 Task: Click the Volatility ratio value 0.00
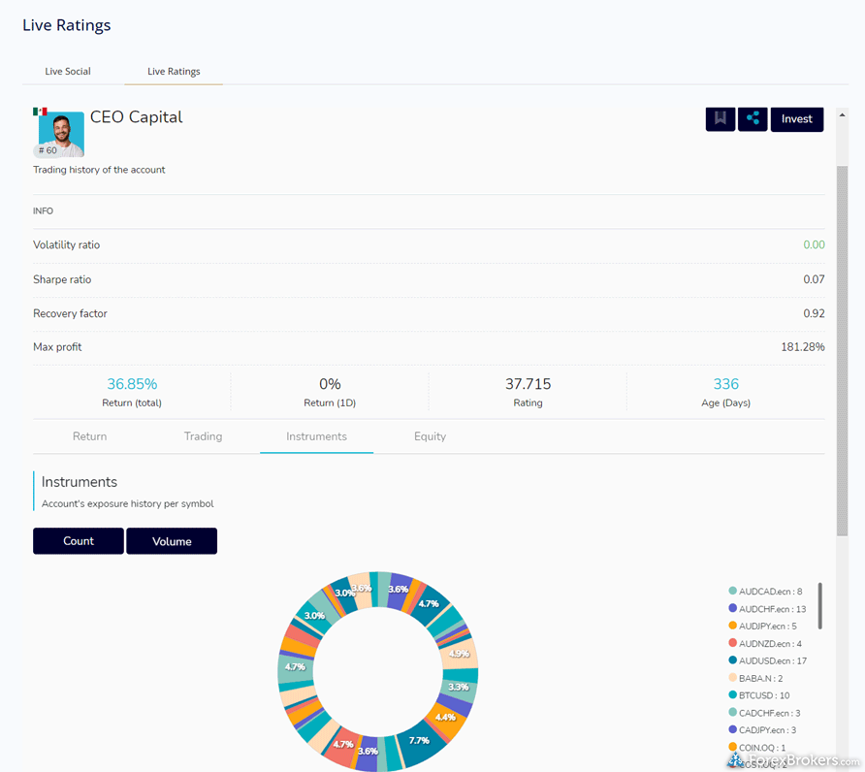(814, 245)
